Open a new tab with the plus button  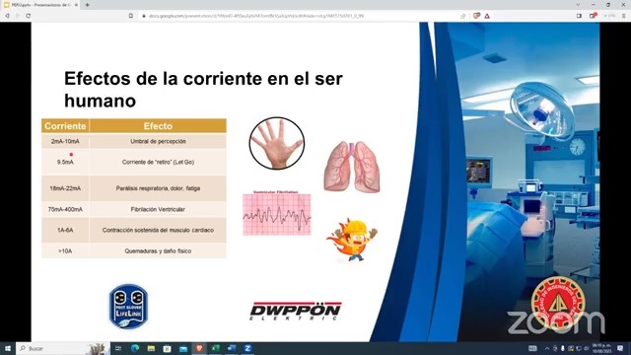pos(88,5)
